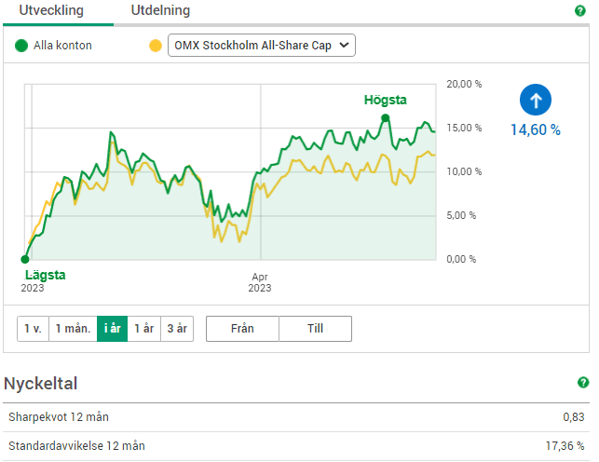
Task: Click the Från date field
Action: coord(242,329)
